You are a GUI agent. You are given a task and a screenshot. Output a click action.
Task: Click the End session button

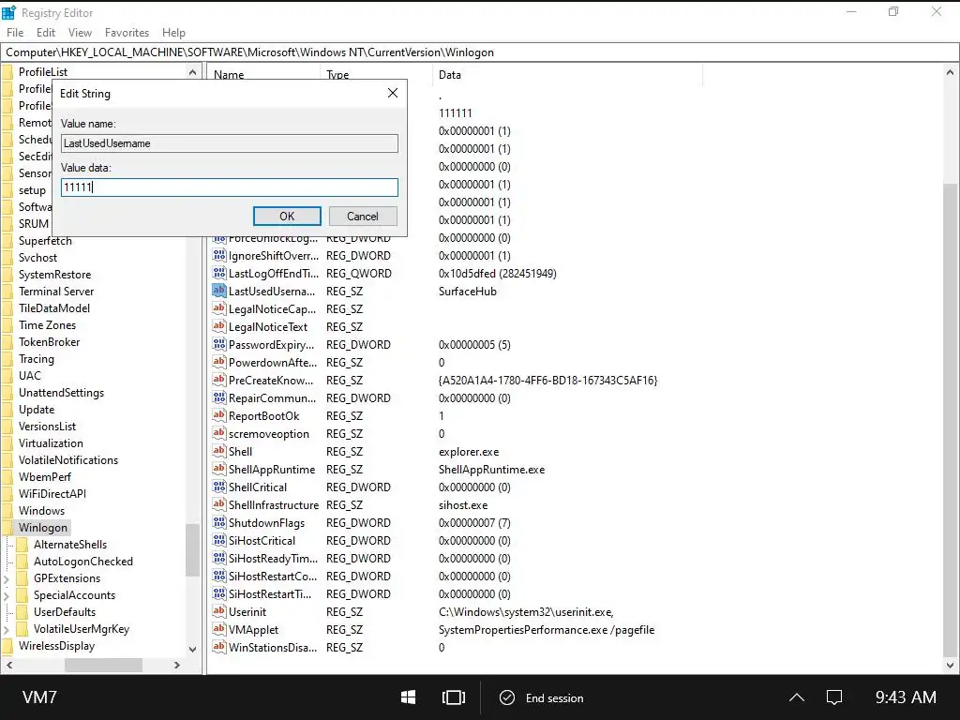click(542, 697)
